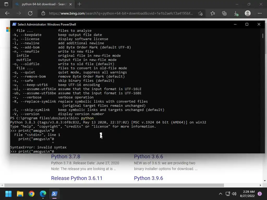Click '--add-bom' option text
Screen dimensions: 267x200
[x=30, y=47]
